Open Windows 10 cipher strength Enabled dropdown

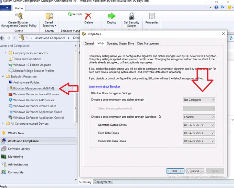(x=199, y=117)
